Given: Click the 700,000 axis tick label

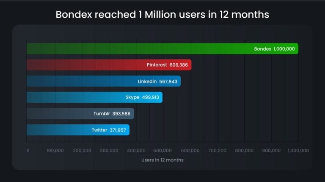Looking at the screenshot, I should (217, 150).
